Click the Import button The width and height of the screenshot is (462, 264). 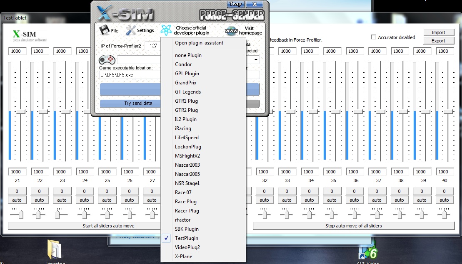pos(438,32)
